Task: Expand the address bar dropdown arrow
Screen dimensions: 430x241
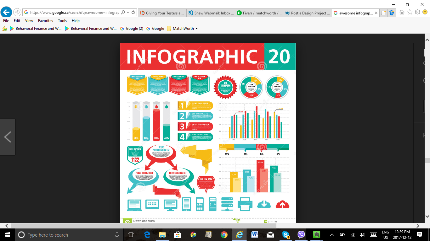Action: (x=128, y=13)
